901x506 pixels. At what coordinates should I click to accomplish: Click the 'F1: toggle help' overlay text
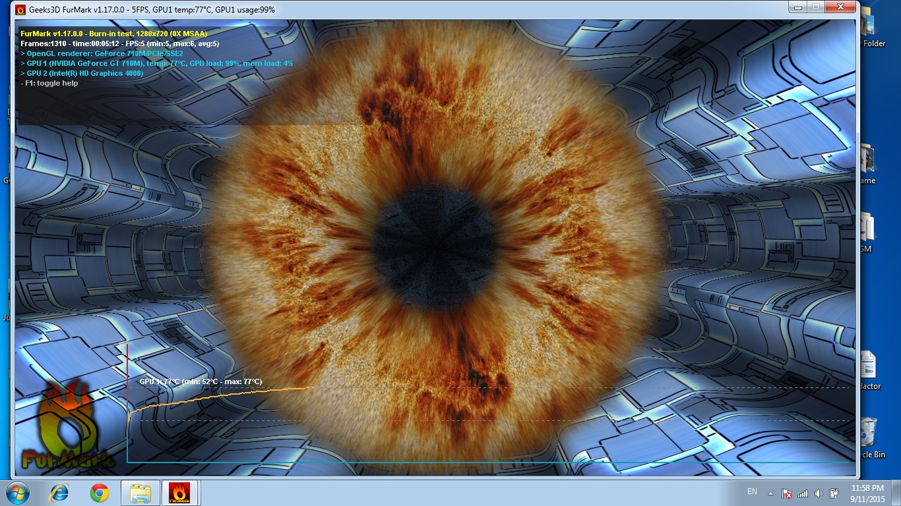pyautogui.click(x=52, y=83)
